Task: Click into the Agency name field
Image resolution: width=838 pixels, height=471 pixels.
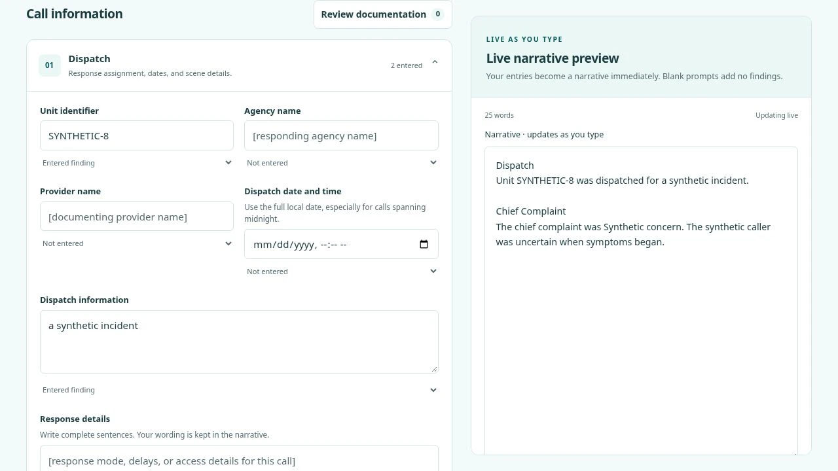Action: (341, 135)
